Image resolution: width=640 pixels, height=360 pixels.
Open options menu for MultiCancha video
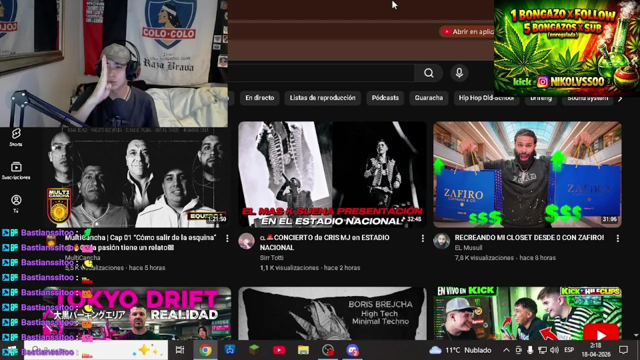pyautogui.click(x=227, y=238)
